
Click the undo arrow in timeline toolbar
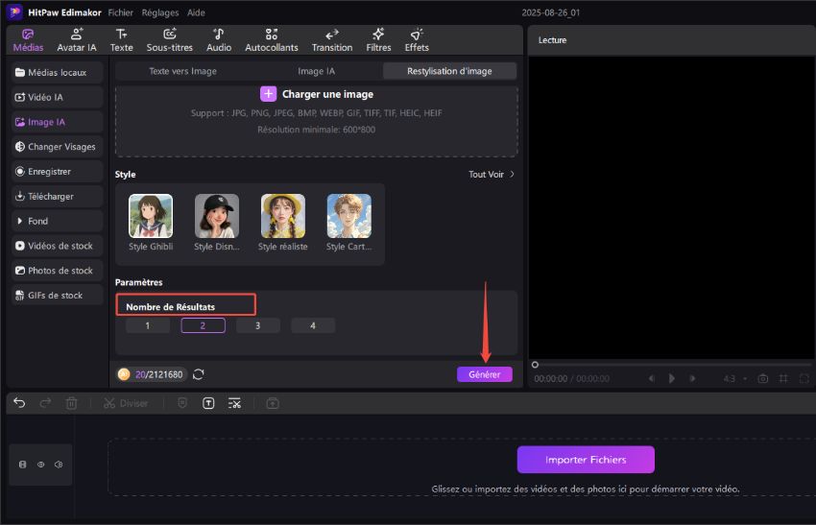[x=19, y=403]
